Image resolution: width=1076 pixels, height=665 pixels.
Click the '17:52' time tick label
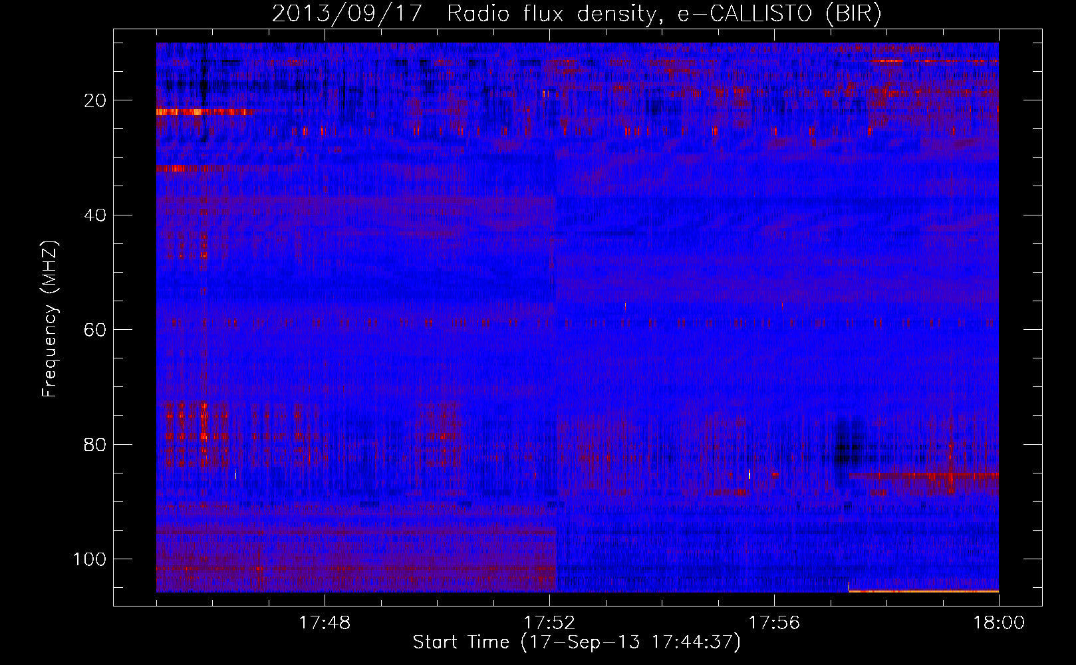coord(549,623)
